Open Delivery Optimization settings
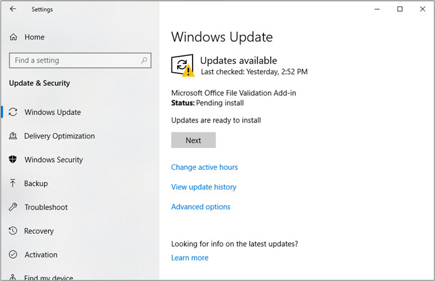435x281 pixels. pyautogui.click(x=60, y=136)
